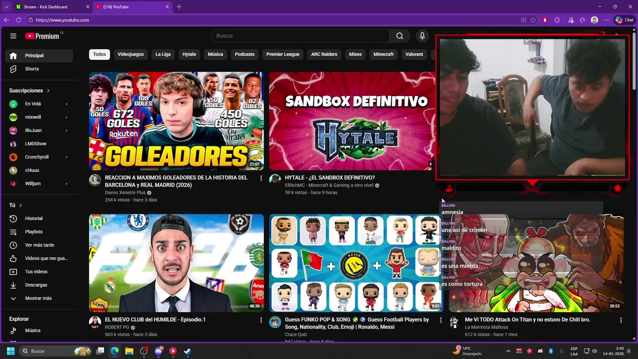638x359 pixels.
Task: Open Shorts in the sidebar
Action: coord(39,69)
